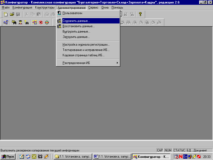Switch to folder window 1.1. Установка, запус...

pos(73,157)
